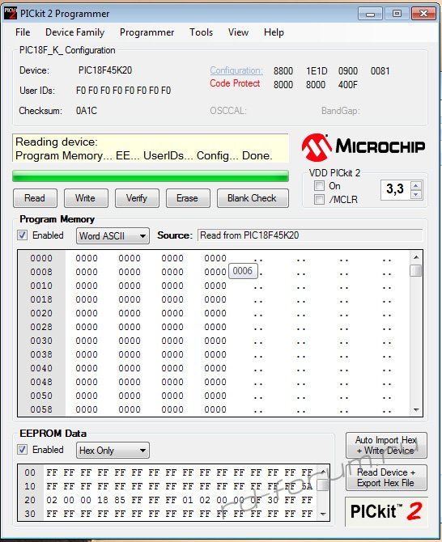Click the PICkit 2 logo image

(x=386, y=511)
